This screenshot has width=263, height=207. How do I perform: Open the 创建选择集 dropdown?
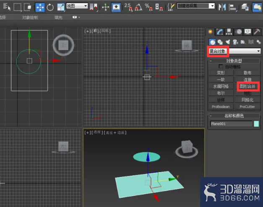coord(196,6)
